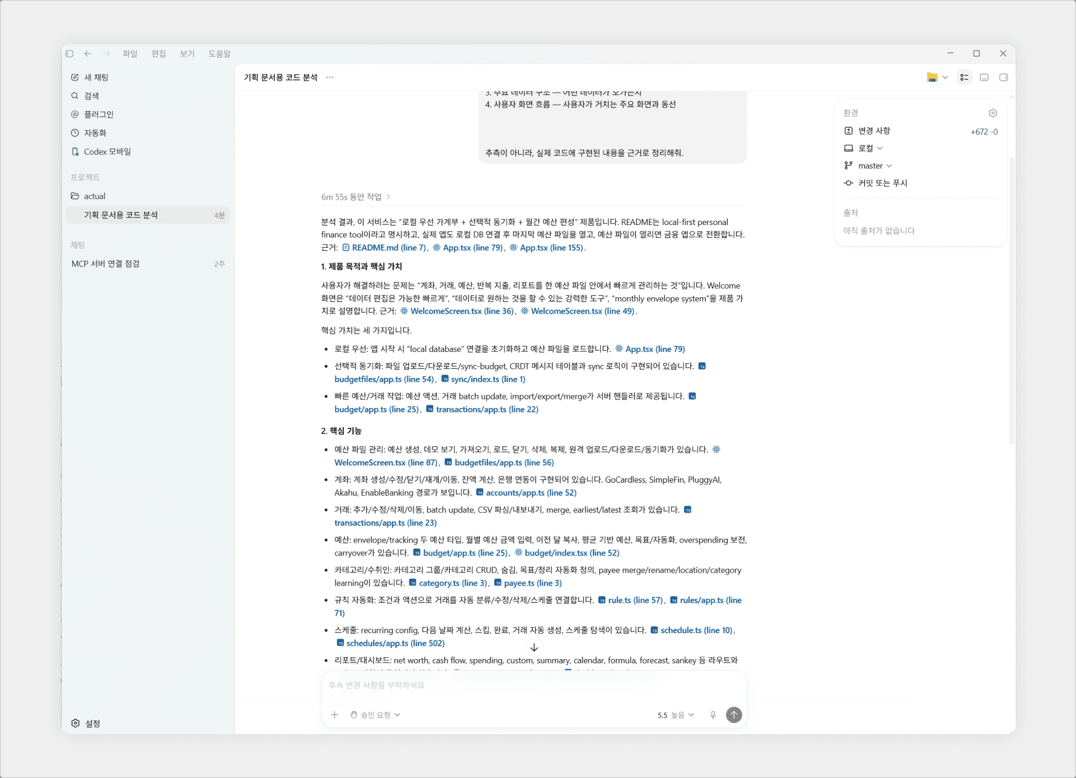This screenshot has width=1076, height=778.
Task: Open the budgetfiles/app.ts (line 54) link
Action: pyautogui.click(x=384, y=379)
